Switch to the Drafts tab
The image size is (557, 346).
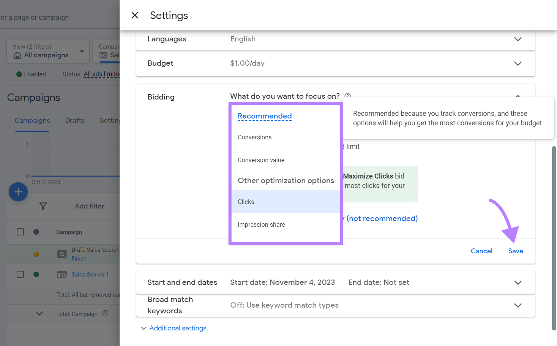74,120
